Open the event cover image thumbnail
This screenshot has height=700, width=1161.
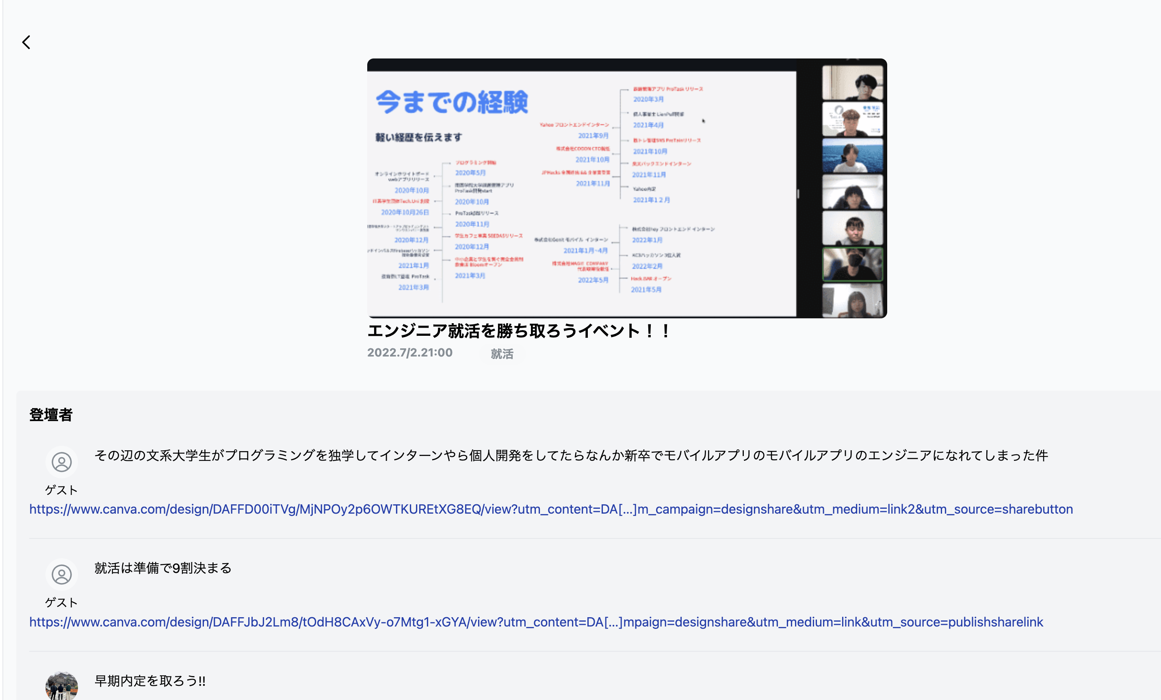627,188
